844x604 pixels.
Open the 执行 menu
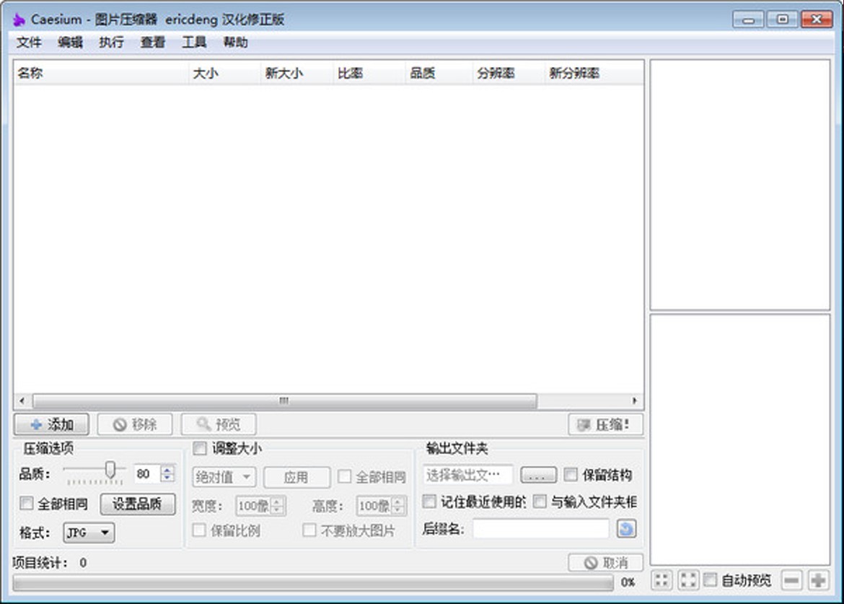pos(110,42)
